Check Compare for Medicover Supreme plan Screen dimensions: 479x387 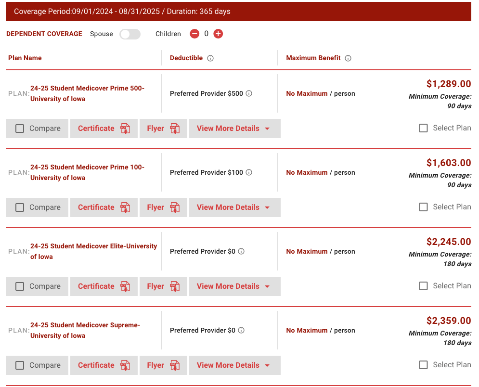20,365
